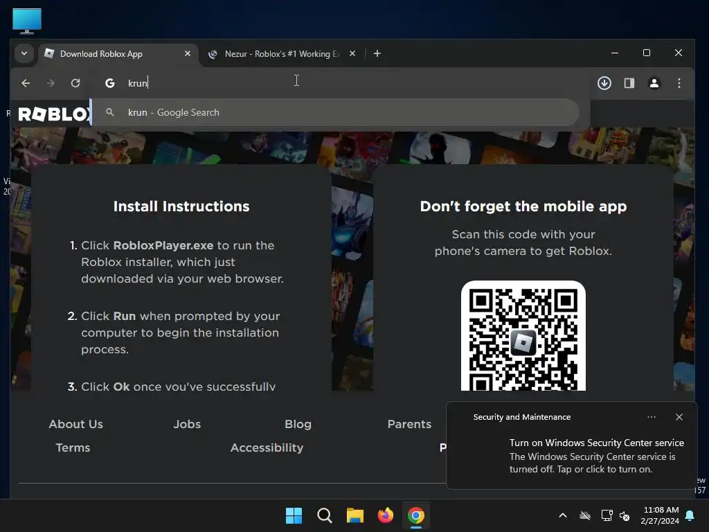Image resolution: width=709 pixels, height=532 pixels.
Task: Launch Firefox from the taskbar
Action: [x=385, y=515]
